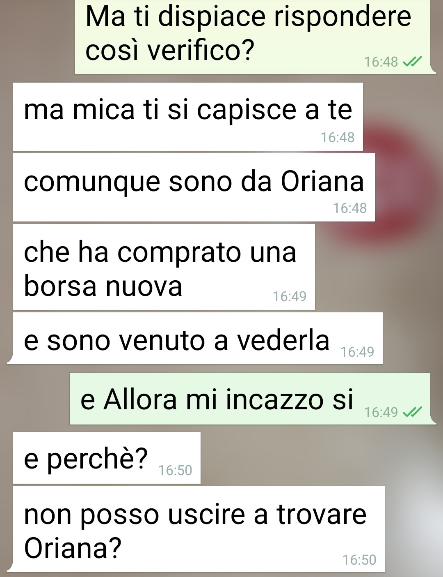Image resolution: width=443 pixels, height=577 pixels.
Task: Tap the 16:50 timestamp next to 'e perchè?'
Action: (175, 470)
